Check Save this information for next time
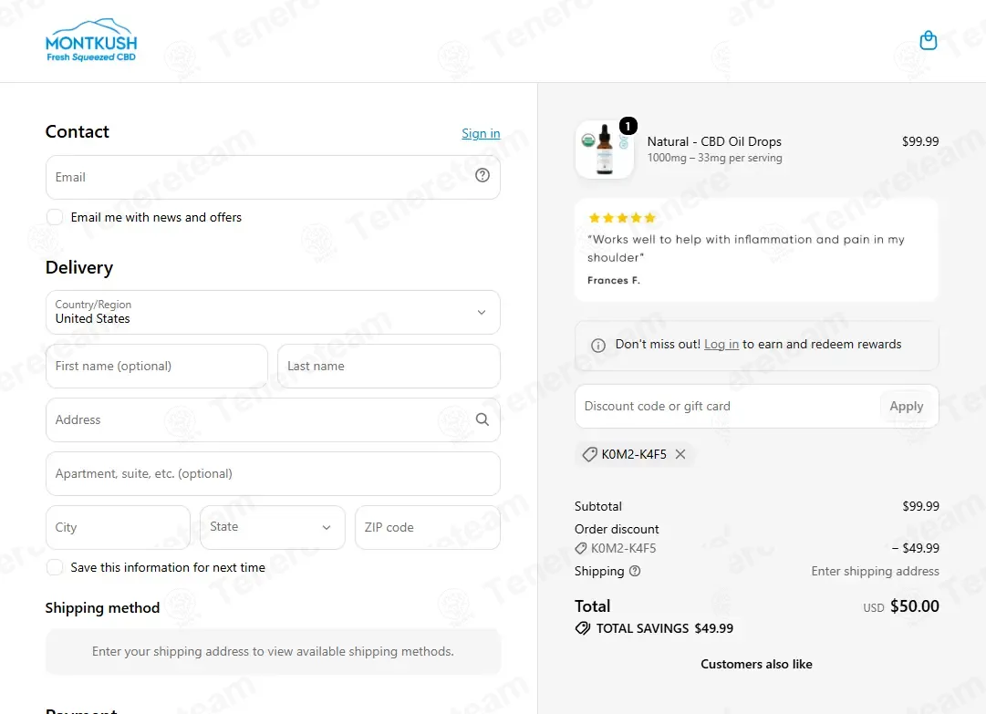The width and height of the screenshot is (986, 714). (55, 567)
